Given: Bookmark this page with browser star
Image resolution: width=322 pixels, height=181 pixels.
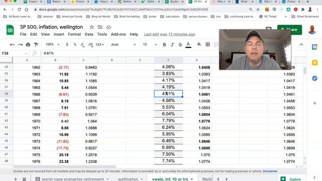Looking at the screenshot, I should 258,10.
